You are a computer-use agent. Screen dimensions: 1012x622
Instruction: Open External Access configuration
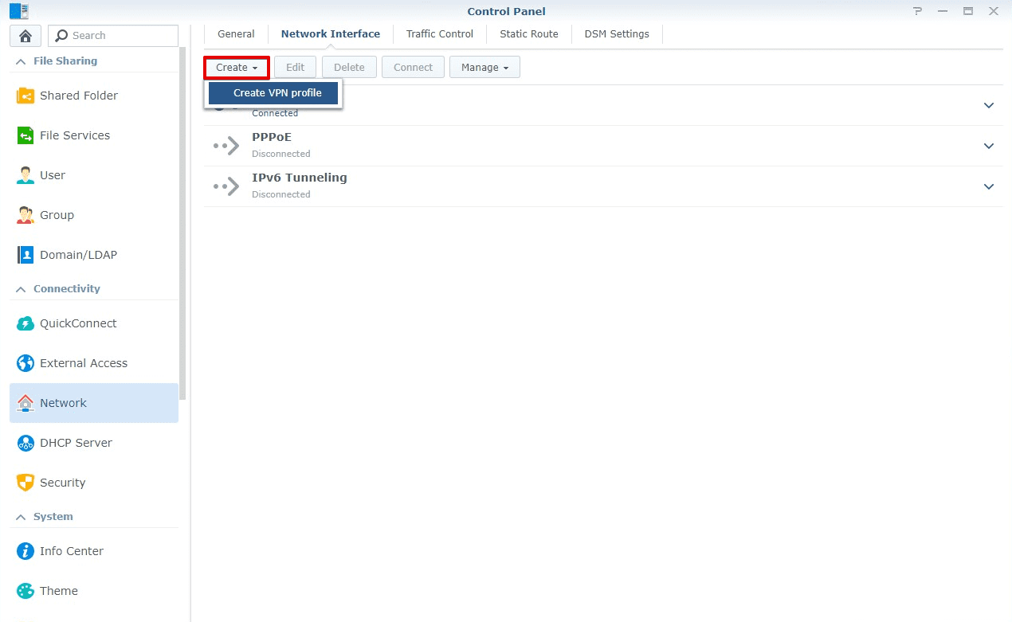coord(84,362)
